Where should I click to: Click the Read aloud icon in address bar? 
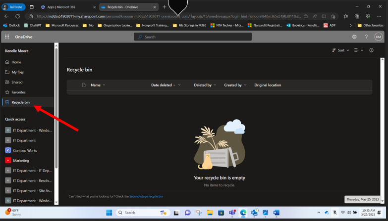pos(315,16)
